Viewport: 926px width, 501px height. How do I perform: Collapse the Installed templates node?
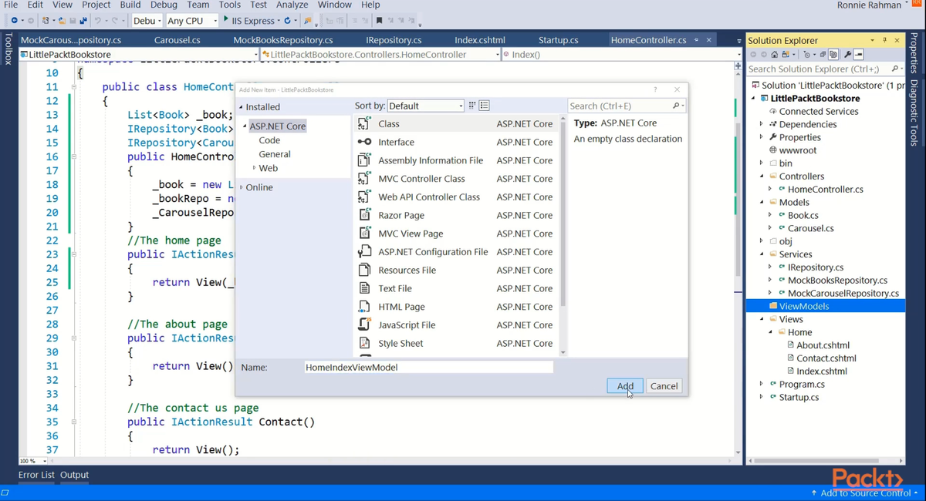coord(241,107)
